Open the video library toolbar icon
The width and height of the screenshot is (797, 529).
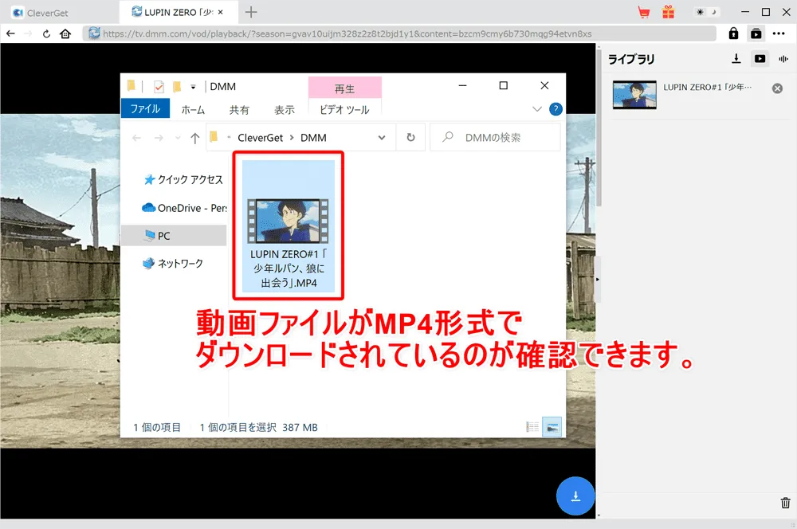pos(756,33)
